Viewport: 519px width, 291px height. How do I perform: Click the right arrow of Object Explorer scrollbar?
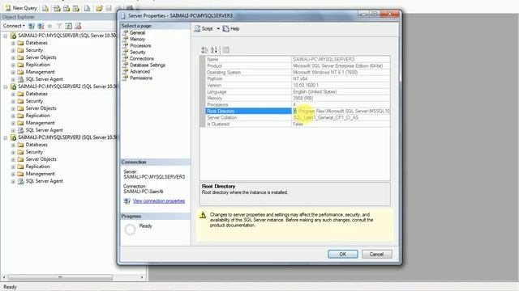[142, 277]
